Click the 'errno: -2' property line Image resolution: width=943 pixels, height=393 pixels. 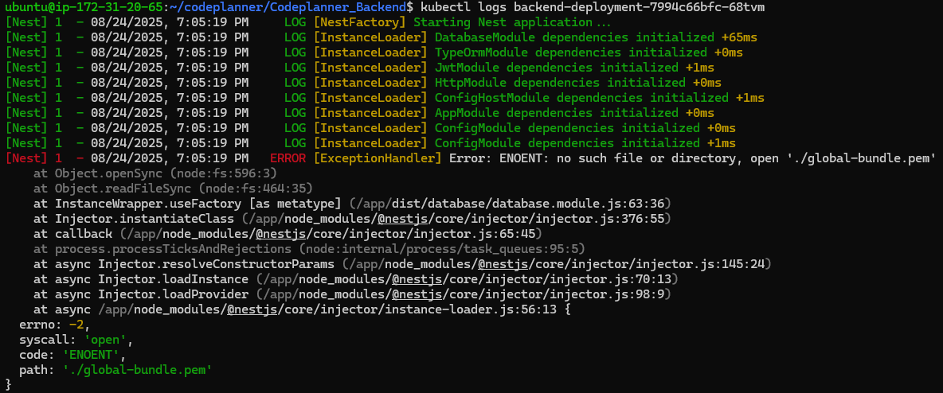point(54,325)
